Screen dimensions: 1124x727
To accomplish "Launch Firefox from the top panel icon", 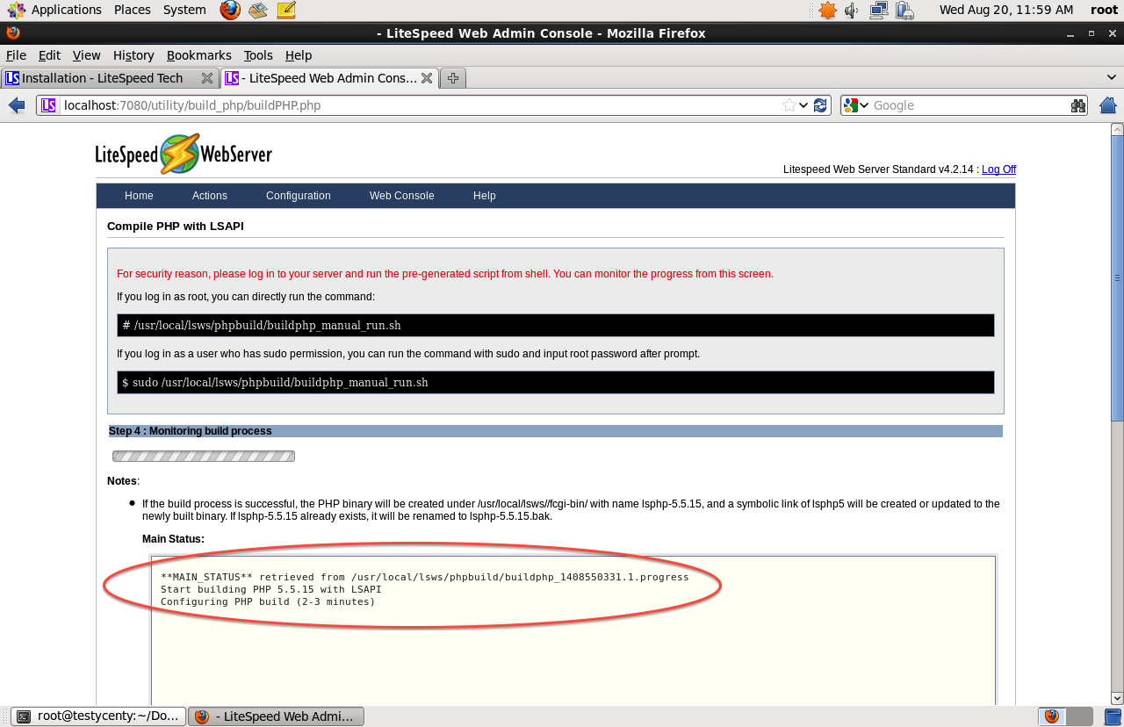I will click(230, 10).
